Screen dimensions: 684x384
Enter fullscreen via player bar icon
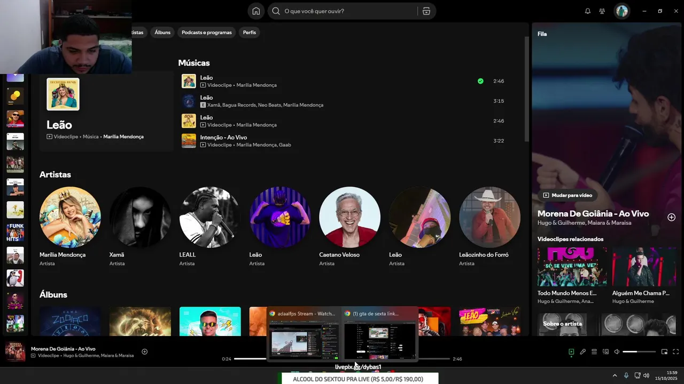pyautogui.click(x=675, y=351)
